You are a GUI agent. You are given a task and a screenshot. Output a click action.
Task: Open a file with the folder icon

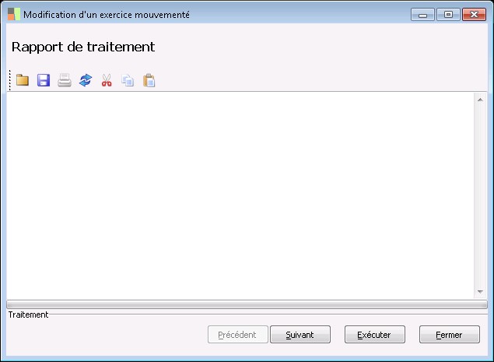pyautogui.click(x=23, y=80)
